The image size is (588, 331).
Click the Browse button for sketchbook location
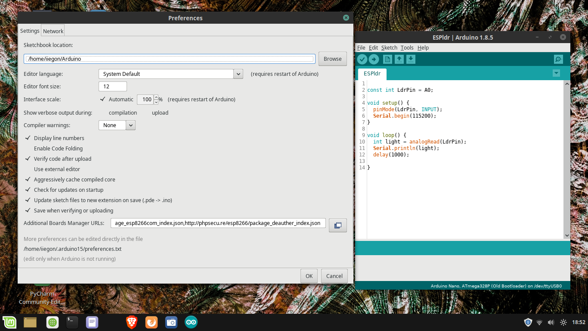coord(332,59)
